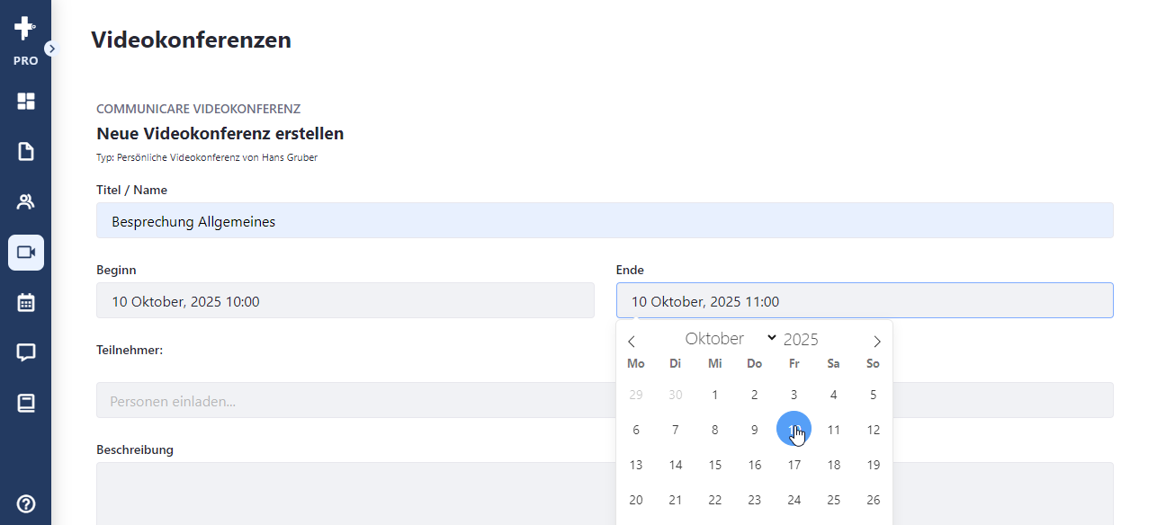Viewport: 1157px width, 525px height.
Task: Expand the sidebar with the chevron arrow
Action: click(51, 49)
